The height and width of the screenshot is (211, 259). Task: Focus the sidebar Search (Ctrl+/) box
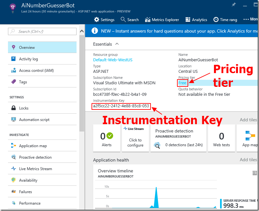point(42,31)
